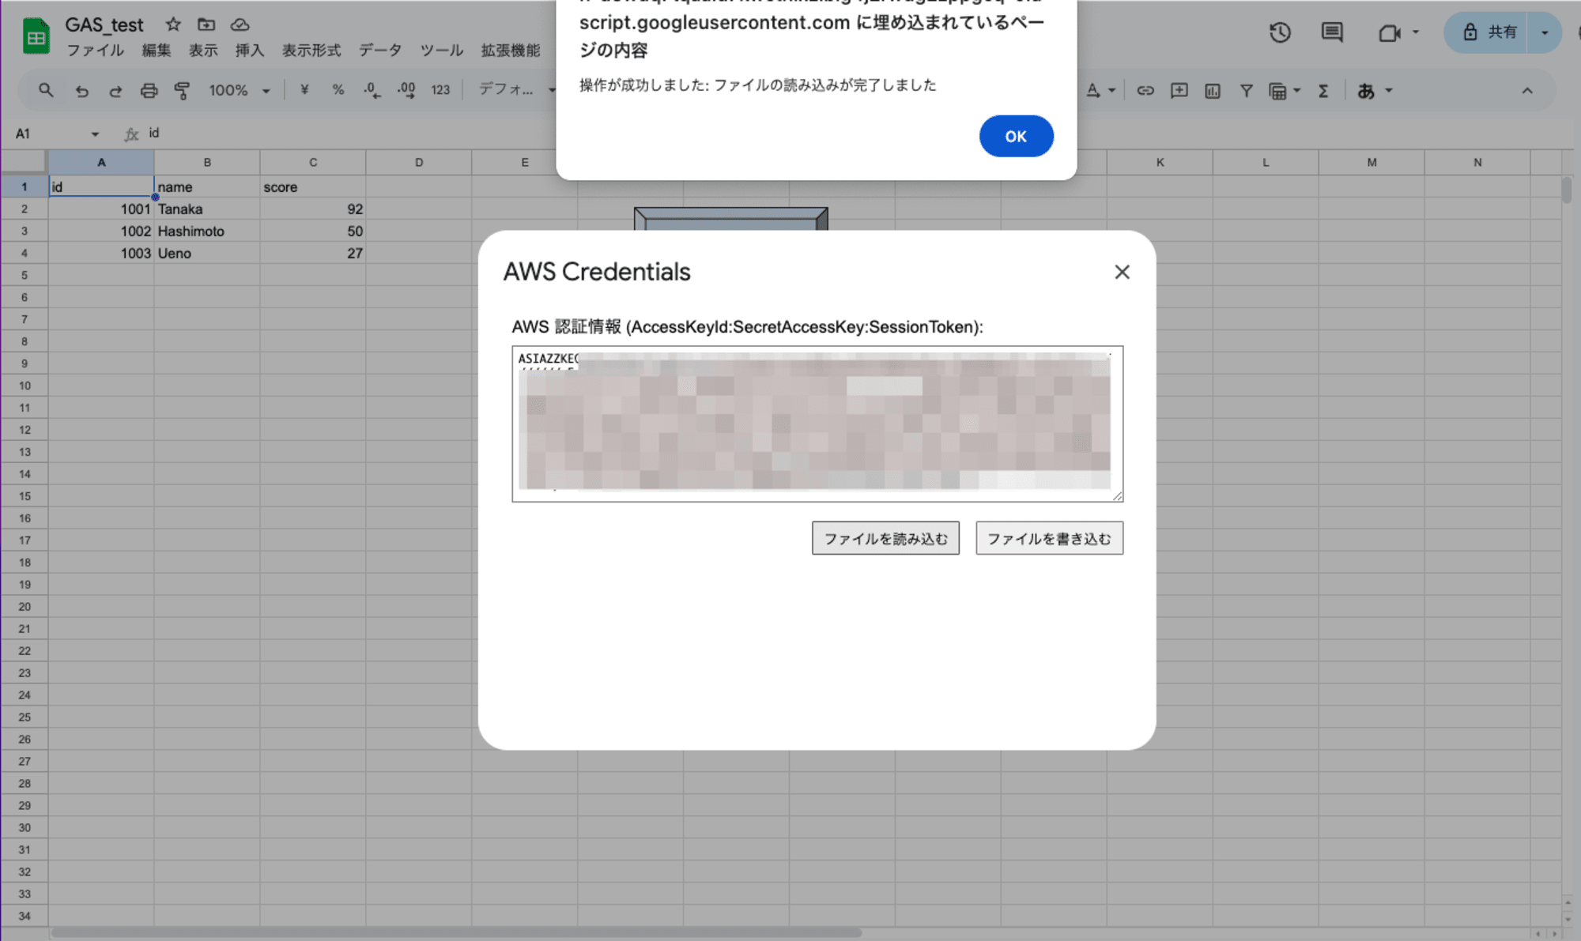Screen dimensions: 1581x941
Task: Decrease decimal places
Action: click(x=372, y=90)
